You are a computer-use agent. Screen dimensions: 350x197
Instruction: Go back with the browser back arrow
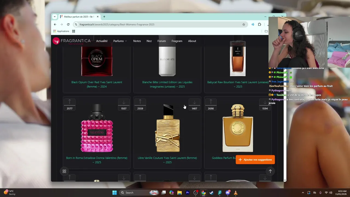click(x=55, y=24)
